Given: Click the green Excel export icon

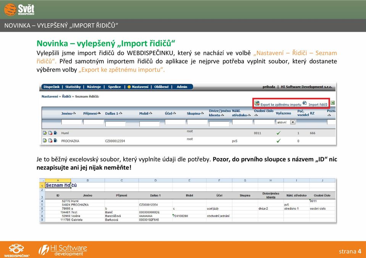Looking at the screenshot, I should 333,103.
